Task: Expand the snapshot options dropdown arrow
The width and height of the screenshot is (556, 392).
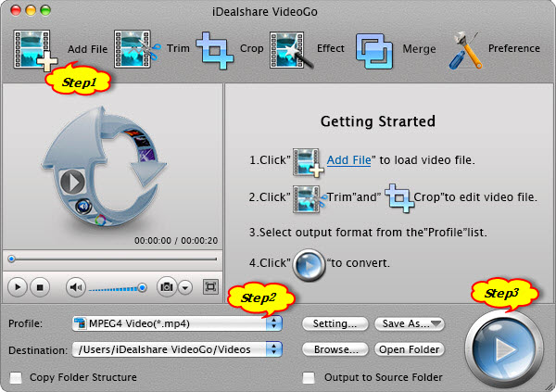Action: tap(185, 287)
